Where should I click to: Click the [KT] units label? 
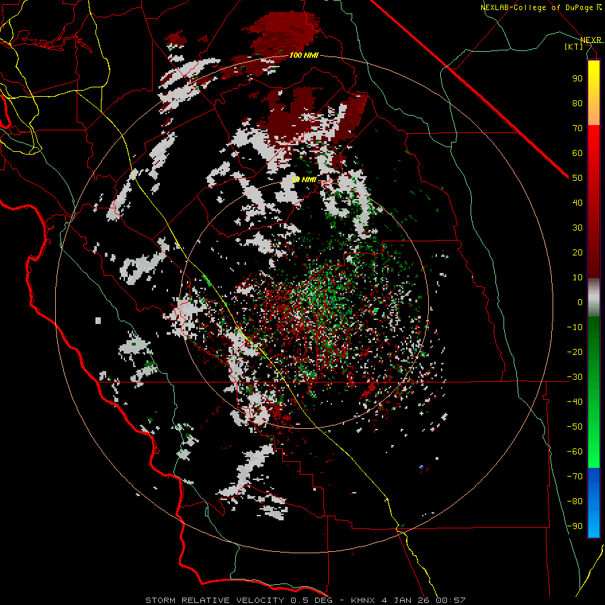pos(573,46)
